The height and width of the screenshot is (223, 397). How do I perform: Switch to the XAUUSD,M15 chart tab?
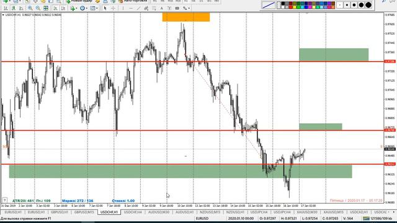334,212
